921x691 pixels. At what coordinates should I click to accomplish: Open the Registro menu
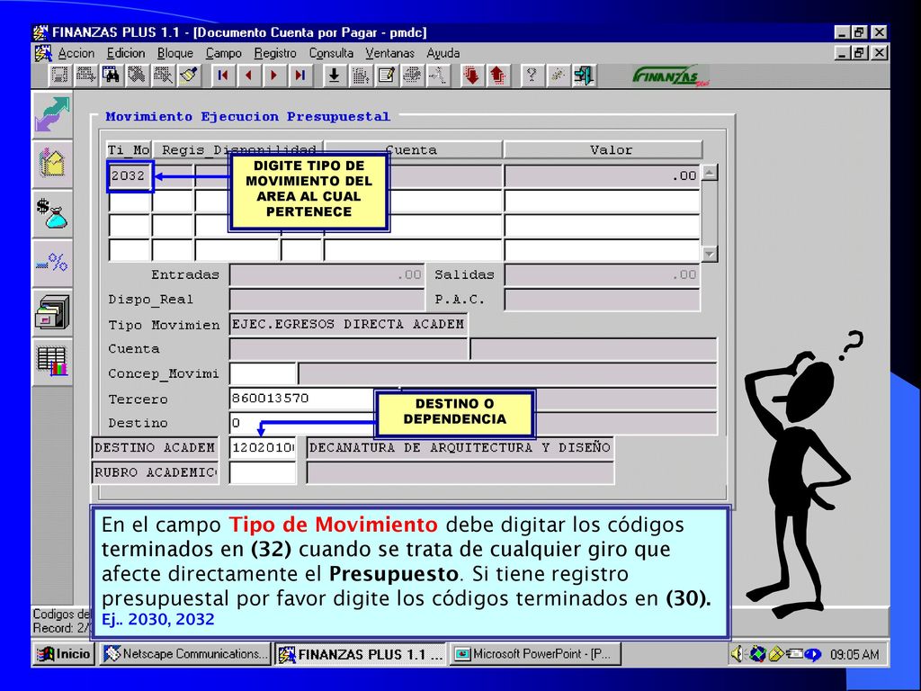tap(275, 53)
